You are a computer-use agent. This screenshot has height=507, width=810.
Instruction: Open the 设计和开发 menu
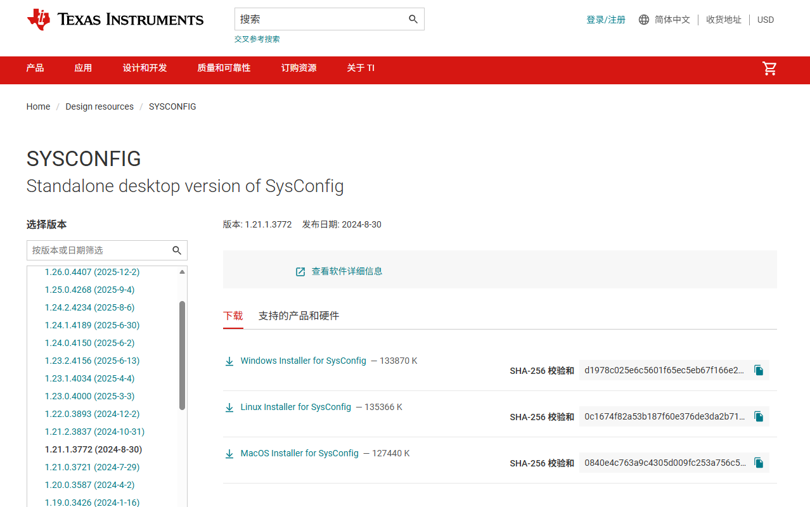[x=145, y=68]
